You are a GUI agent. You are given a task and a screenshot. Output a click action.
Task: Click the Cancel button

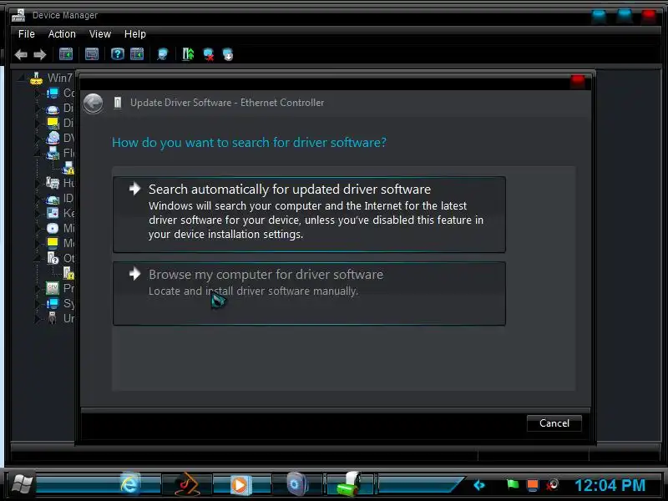tap(554, 423)
